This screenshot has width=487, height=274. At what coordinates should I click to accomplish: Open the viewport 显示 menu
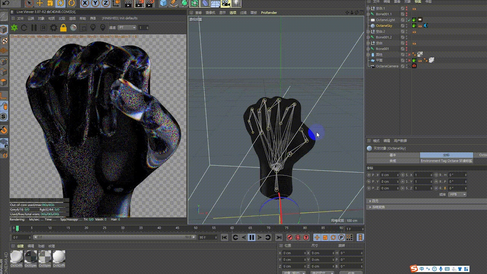[222, 13]
